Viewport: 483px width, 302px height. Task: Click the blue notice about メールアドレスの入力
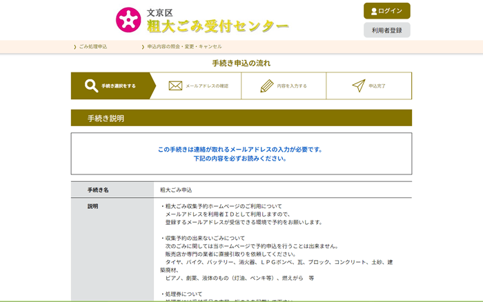(x=239, y=150)
